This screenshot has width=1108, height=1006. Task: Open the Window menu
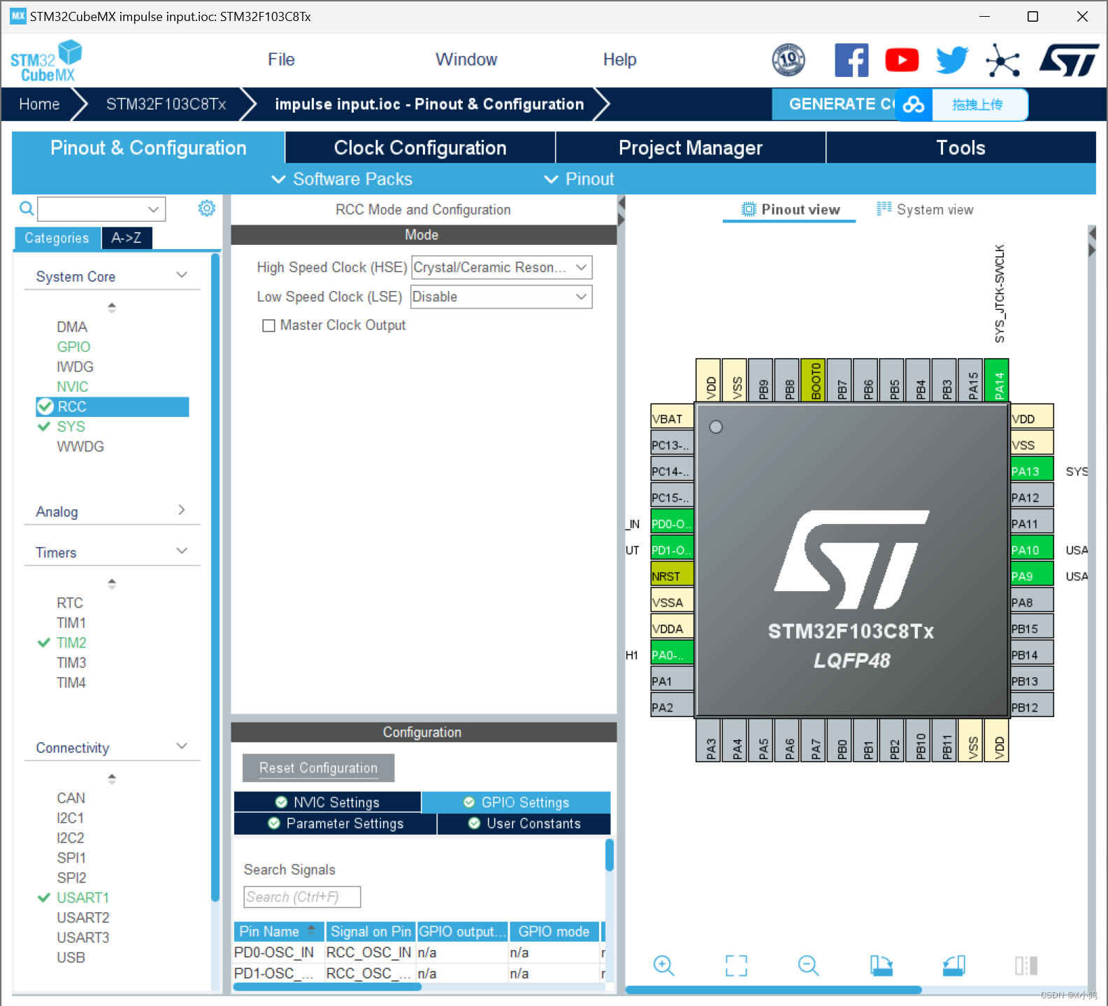coord(466,59)
